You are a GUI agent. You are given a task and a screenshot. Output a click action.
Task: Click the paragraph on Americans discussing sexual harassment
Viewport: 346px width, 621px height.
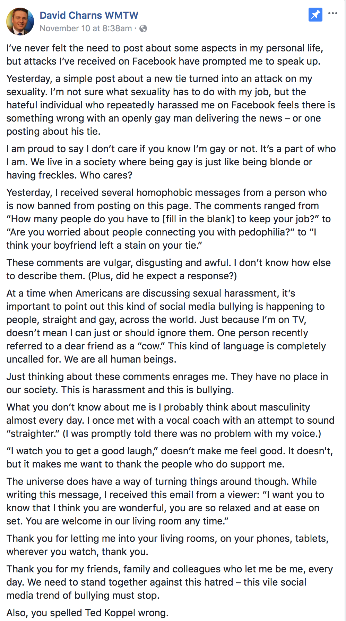[166, 326]
